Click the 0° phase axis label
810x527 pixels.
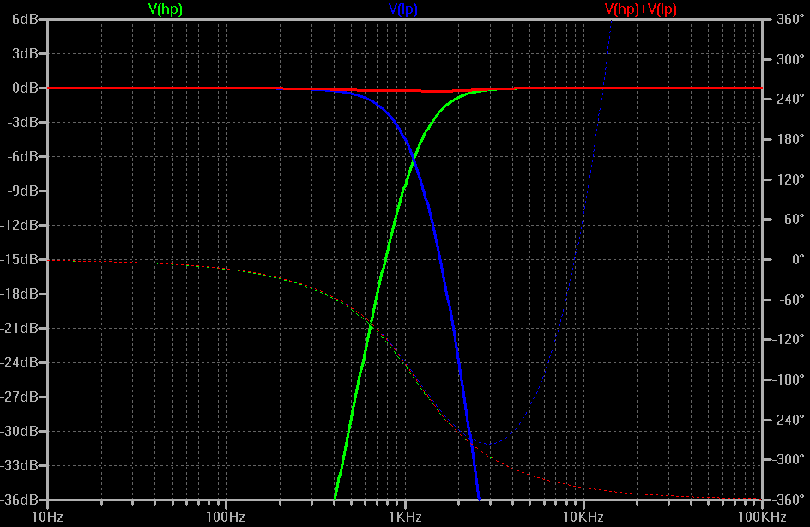(798, 259)
